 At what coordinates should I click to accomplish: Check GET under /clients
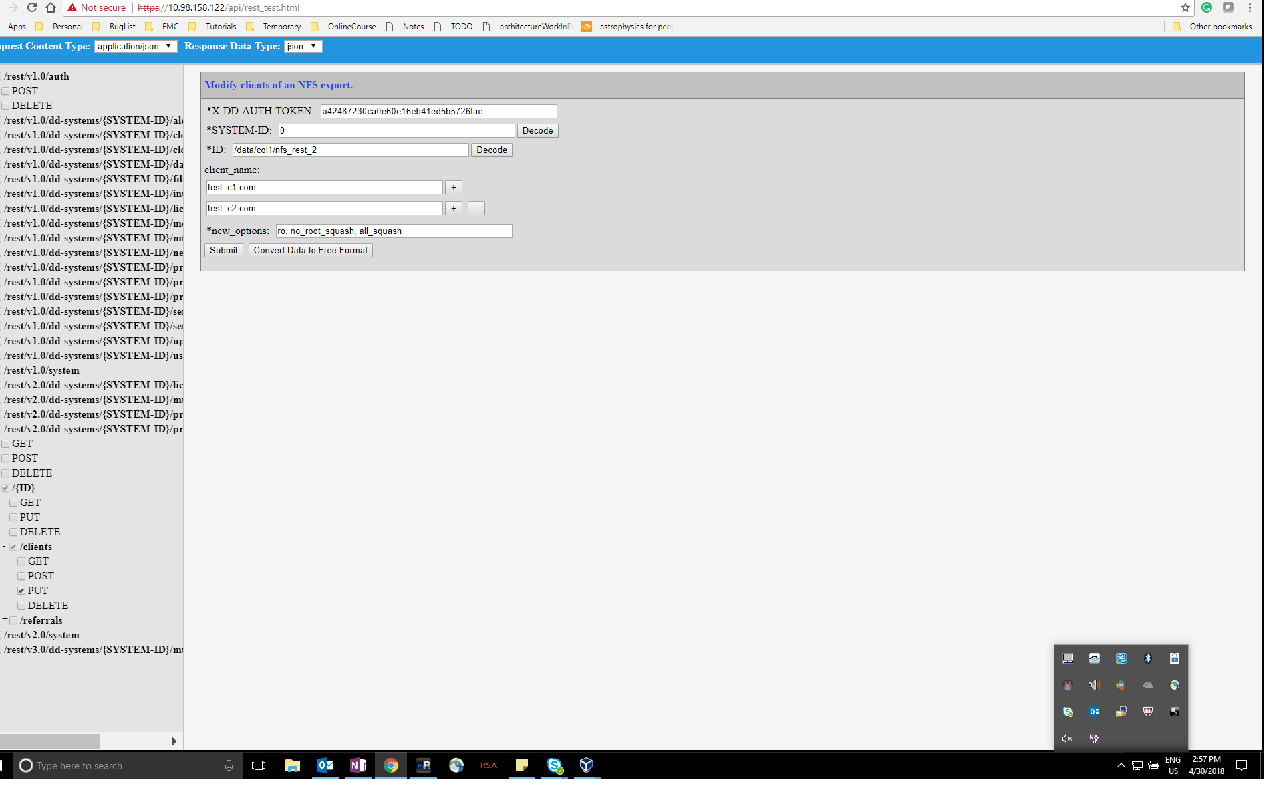(21, 561)
